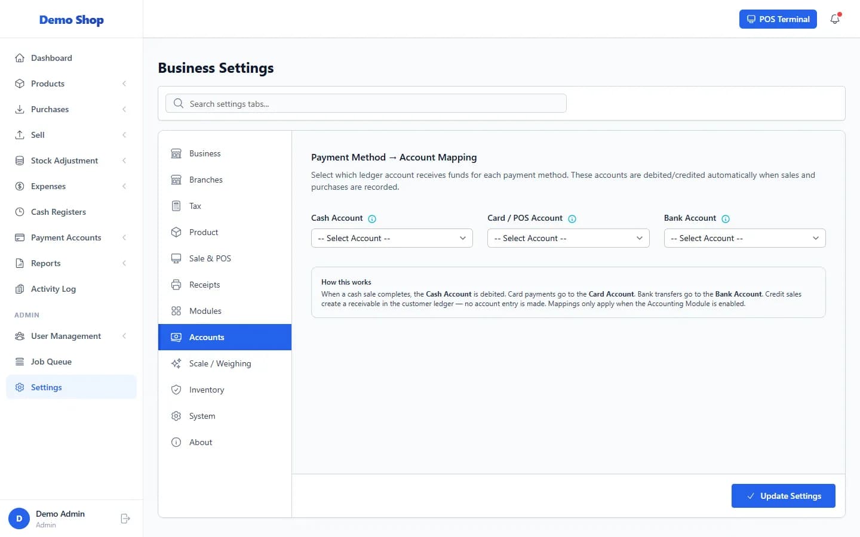
Task: Expand the Products submenu chevron
Action: click(124, 84)
